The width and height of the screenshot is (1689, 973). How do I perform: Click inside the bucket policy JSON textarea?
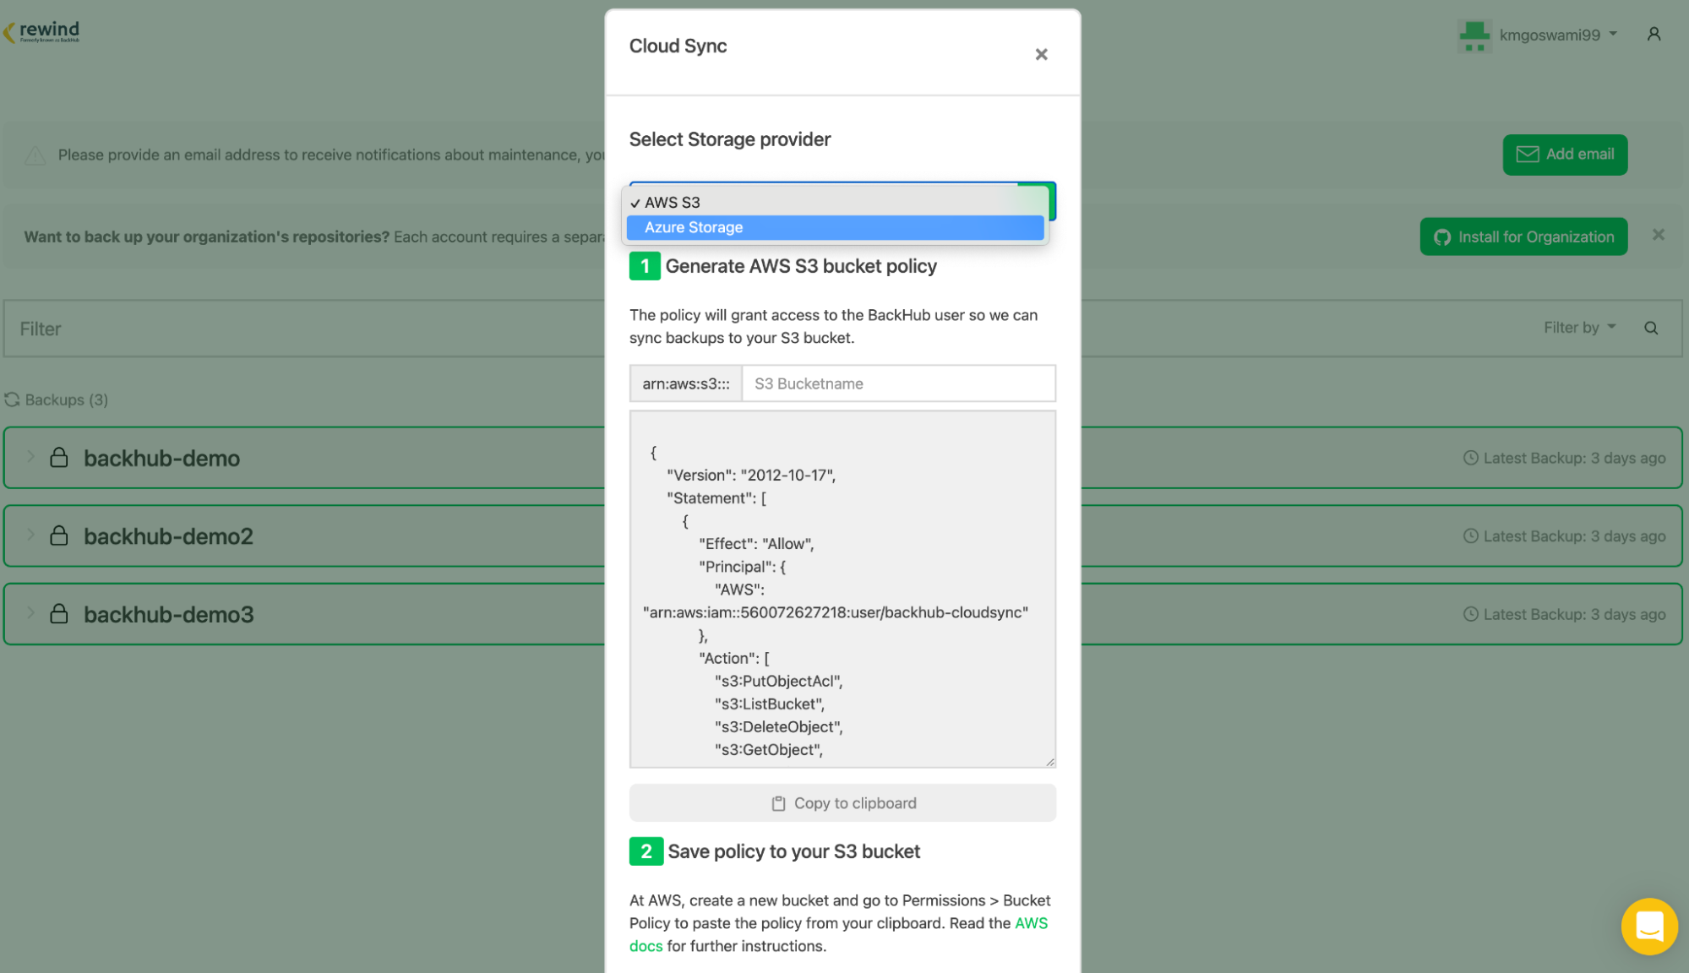(x=842, y=590)
